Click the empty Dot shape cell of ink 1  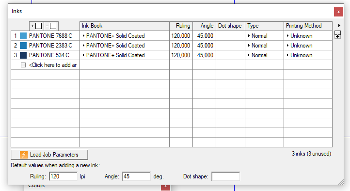[230, 36]
